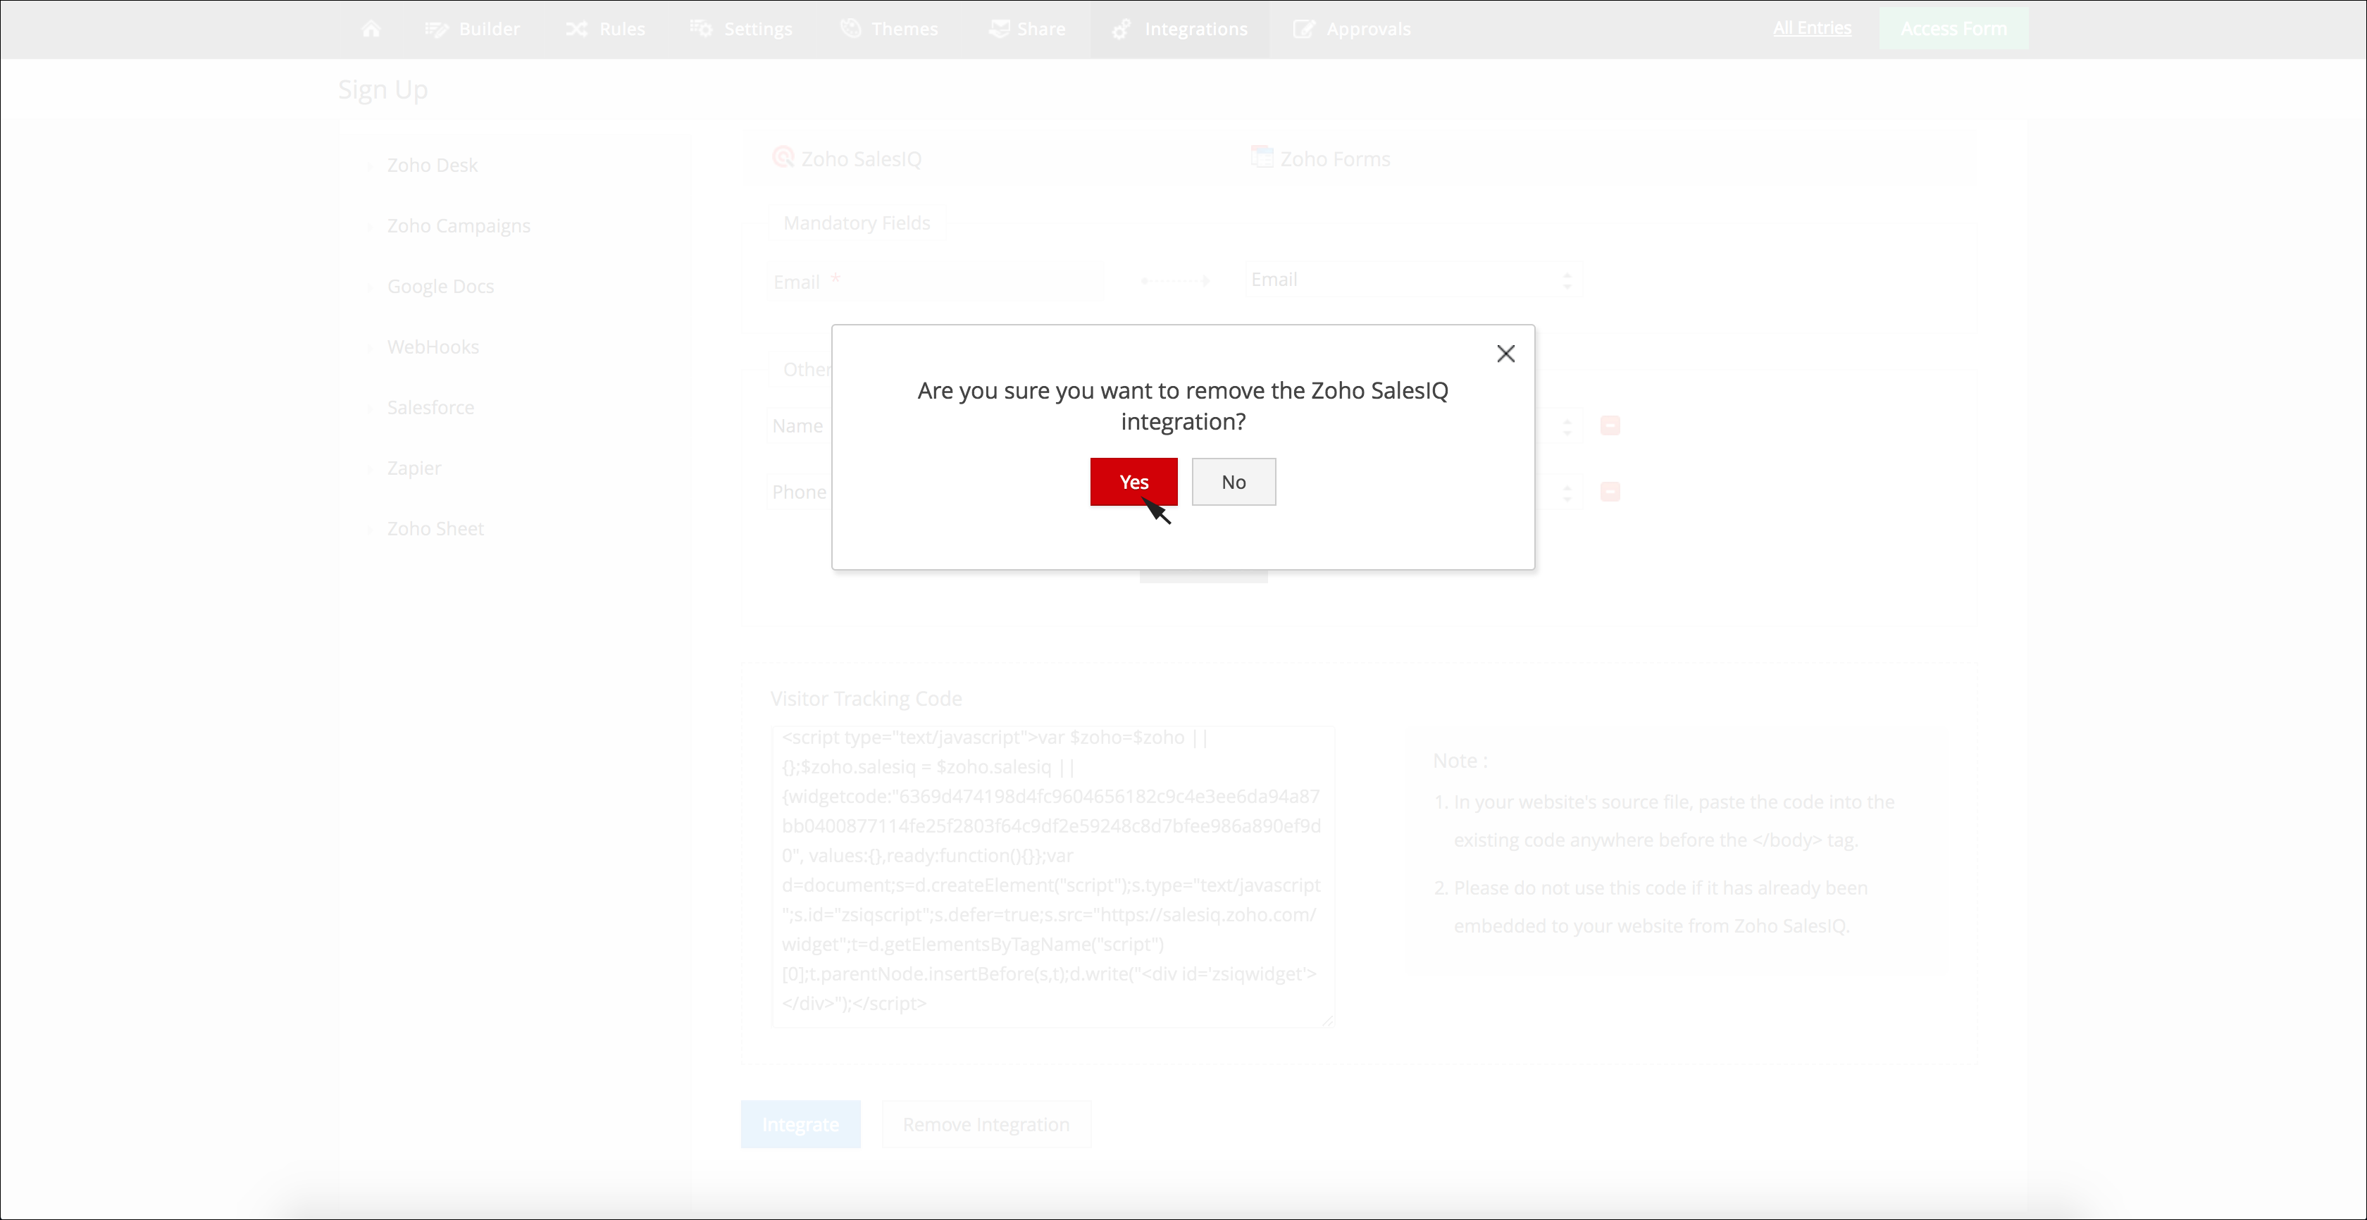Open the Settings tab
The height and width of the screenshot is (1220, 2367).
[x=742, y=28]
